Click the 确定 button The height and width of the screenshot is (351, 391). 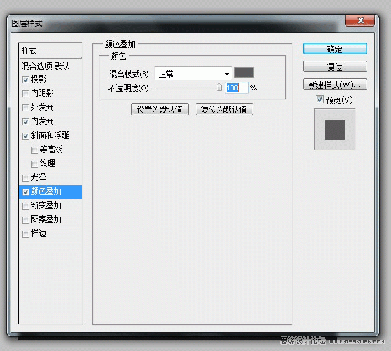[x=335, y=48]
